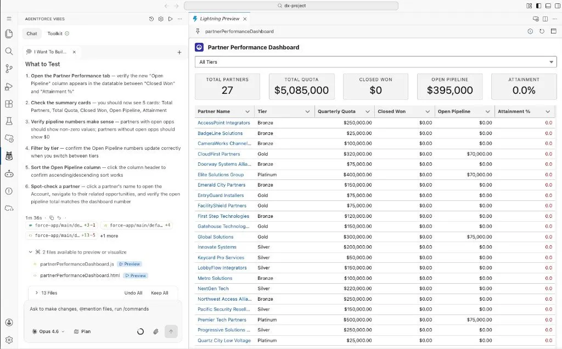
Task: Open preview in window layout icon
Action: pyautogui.click(x=553, y=31)
